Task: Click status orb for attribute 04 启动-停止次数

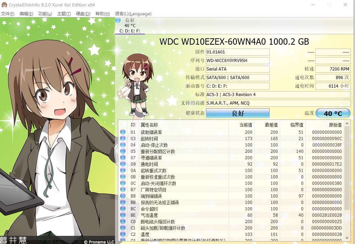Action: tap(123, 145)
